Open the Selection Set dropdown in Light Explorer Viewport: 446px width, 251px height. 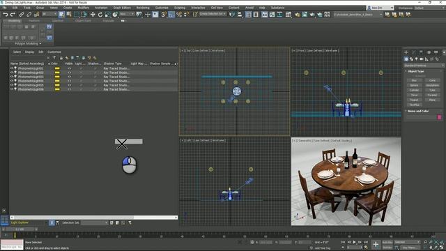(x=94, y=223)
